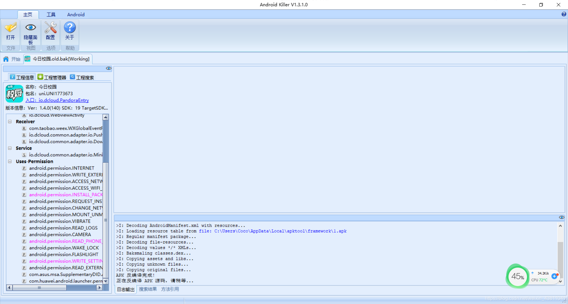Click the 今日校园 app logo thumbnail
The width and height of the screenshot is (568, 304).
(x=14, y=94)
